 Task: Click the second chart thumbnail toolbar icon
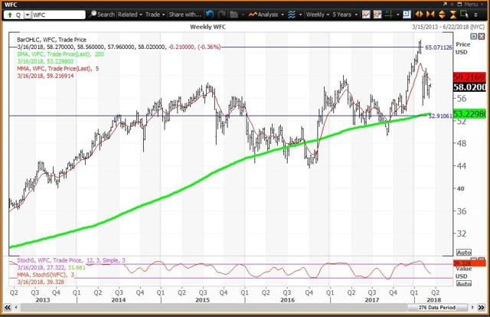(x=377, y=15)
